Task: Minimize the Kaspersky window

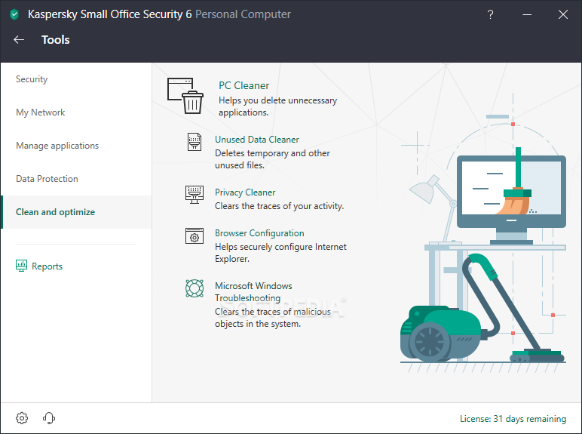Action: point(527,14)
